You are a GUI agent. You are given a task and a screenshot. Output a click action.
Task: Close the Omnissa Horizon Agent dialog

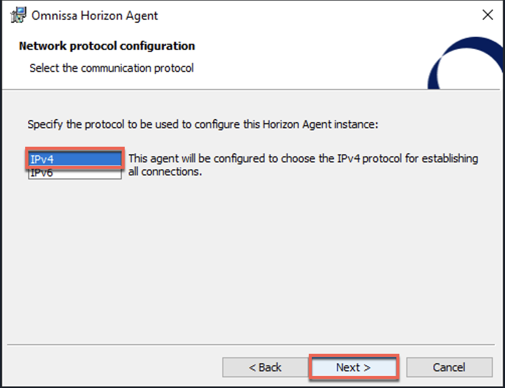pyautogui.click(x=487, y=15)
